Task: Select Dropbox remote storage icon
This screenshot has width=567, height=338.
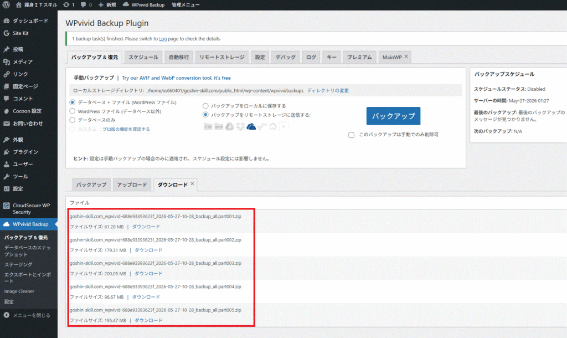Action: 240,127
